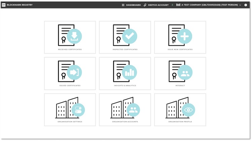This screenshot has width=252, height=141.
Task: Expand the account chevron dropdown arrow
Action: point(240,5)
